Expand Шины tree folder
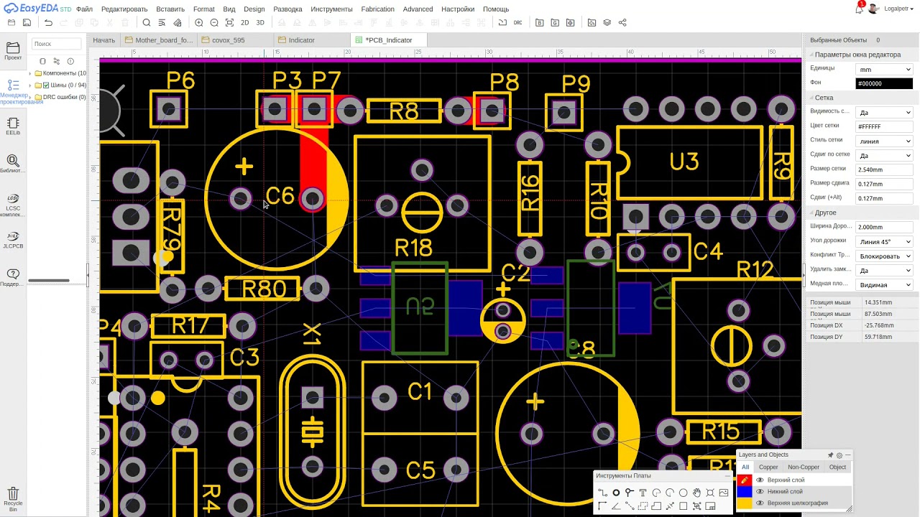 tap(30, 85)
